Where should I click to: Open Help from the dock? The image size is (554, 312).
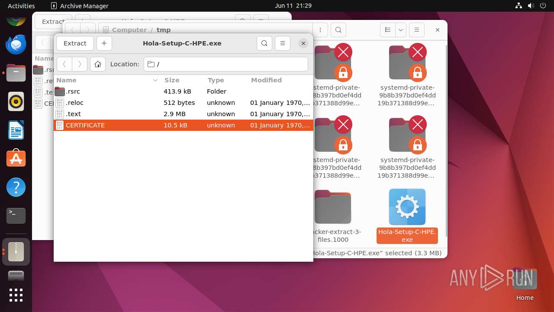tap(16, 187)
